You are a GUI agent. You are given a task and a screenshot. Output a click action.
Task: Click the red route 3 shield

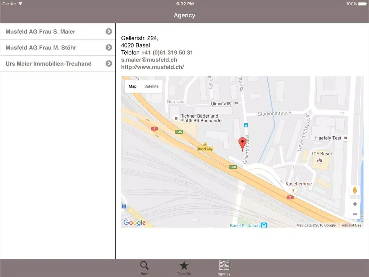[x=154, y=129]
